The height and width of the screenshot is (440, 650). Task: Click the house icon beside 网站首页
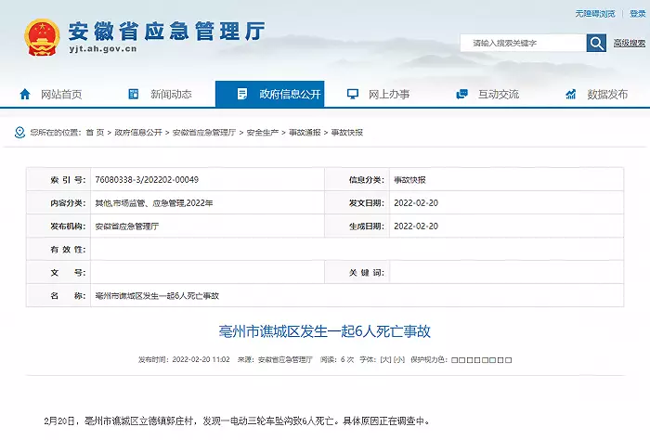pos(25,95)
